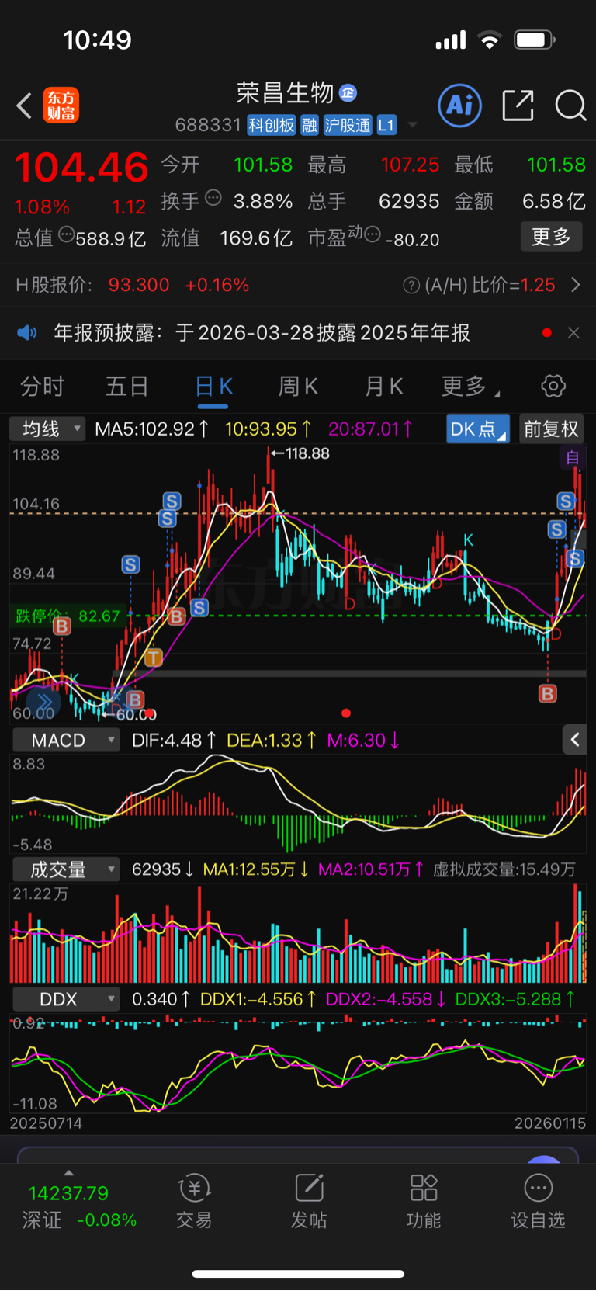The image size is (596, 1291).
Task: Switch to 分时 tab
Action: tap(42, 386)
